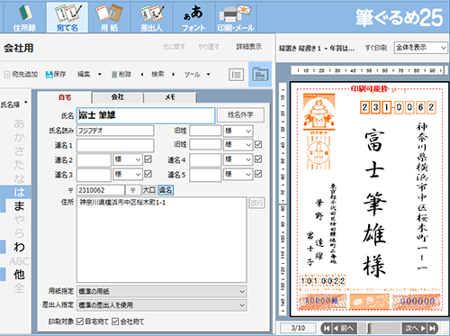Switch to the 自宅 tab
Viewport: 450px width, 336px height.
(65, 97)
